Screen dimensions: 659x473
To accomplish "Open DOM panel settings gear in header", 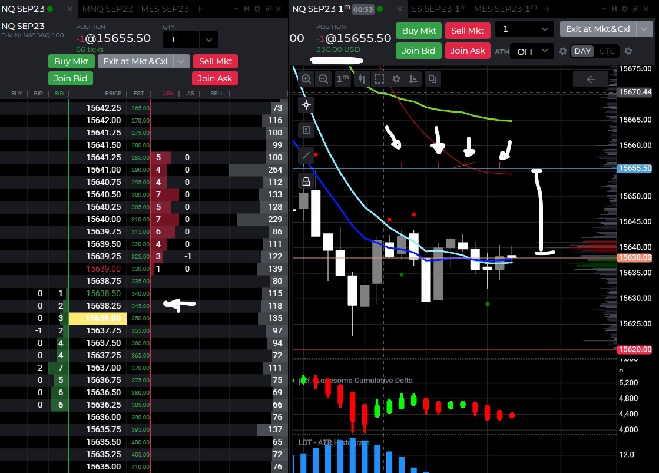I will tap(257, 9).
